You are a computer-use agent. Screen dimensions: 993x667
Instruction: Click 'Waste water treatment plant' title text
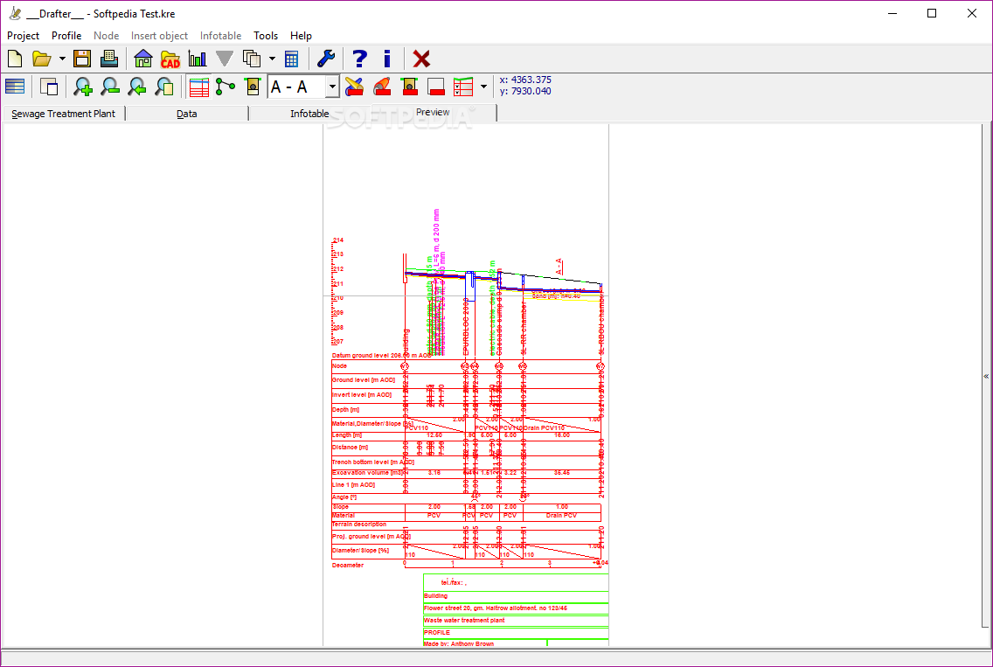pos(464,620)
